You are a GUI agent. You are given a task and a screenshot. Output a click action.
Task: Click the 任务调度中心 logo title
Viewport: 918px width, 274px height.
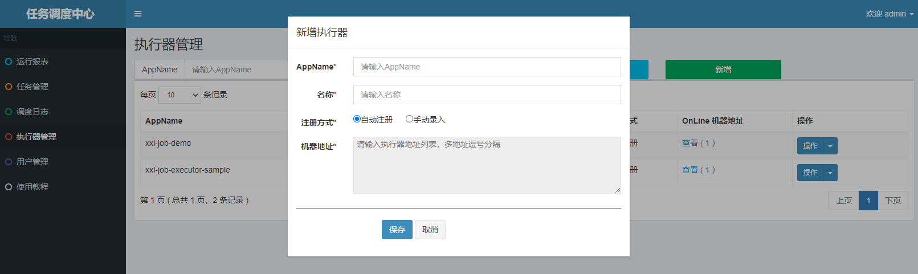pos(60,14)
